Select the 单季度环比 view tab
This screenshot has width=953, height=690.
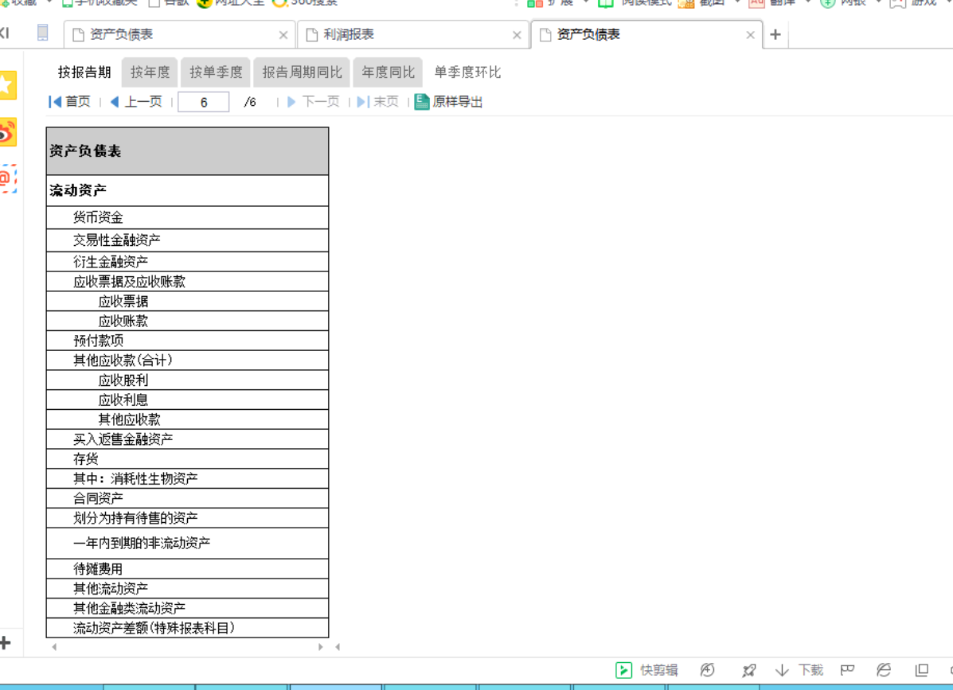point(467,72)
